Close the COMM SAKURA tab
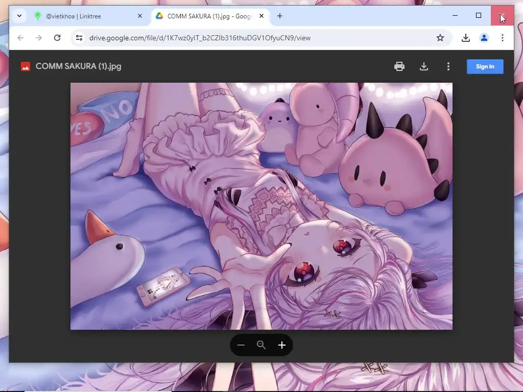 (x=261, y=16)
